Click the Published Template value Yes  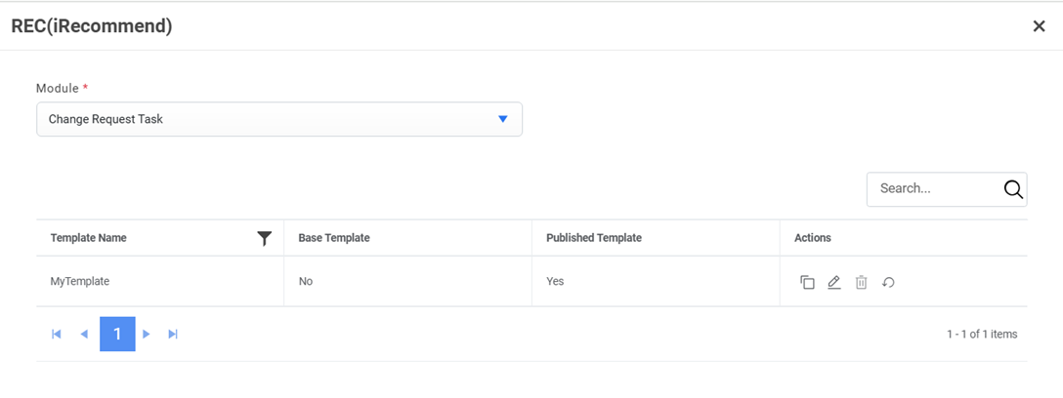(555, 281)
